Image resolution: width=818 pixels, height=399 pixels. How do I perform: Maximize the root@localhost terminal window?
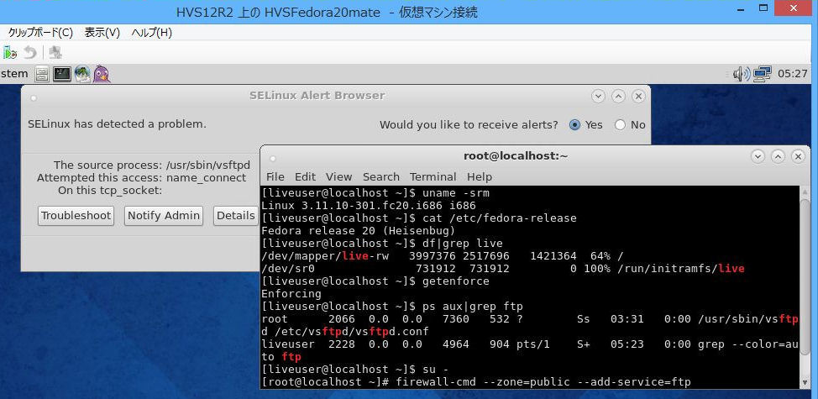click(778, 156)
